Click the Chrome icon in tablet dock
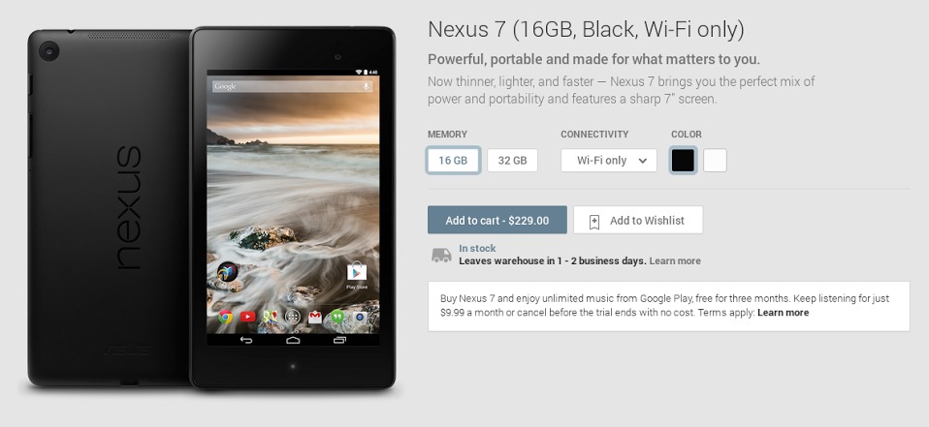 point(225,317)
